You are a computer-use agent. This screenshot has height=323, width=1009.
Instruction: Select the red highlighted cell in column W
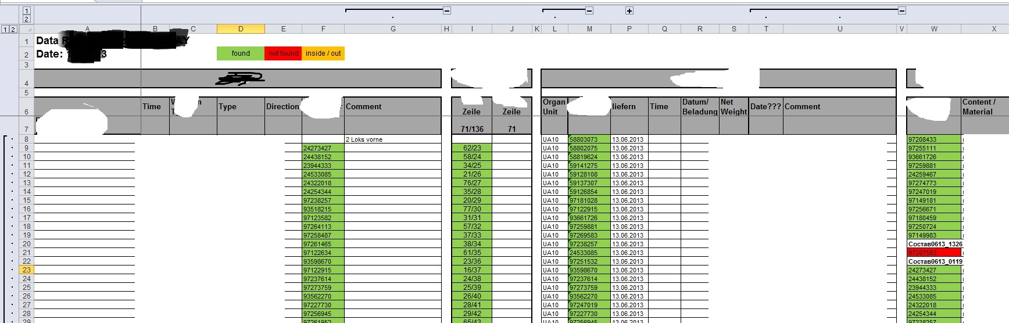(x=933, y=253)
